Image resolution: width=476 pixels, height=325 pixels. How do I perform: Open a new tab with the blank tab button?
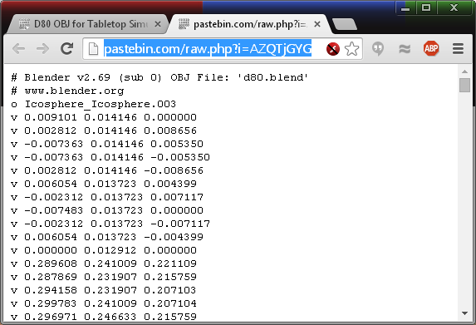point(345,24)
